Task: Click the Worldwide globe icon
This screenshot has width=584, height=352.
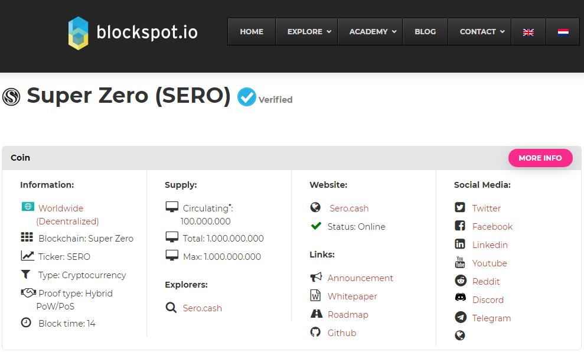Action: point(28,206)
